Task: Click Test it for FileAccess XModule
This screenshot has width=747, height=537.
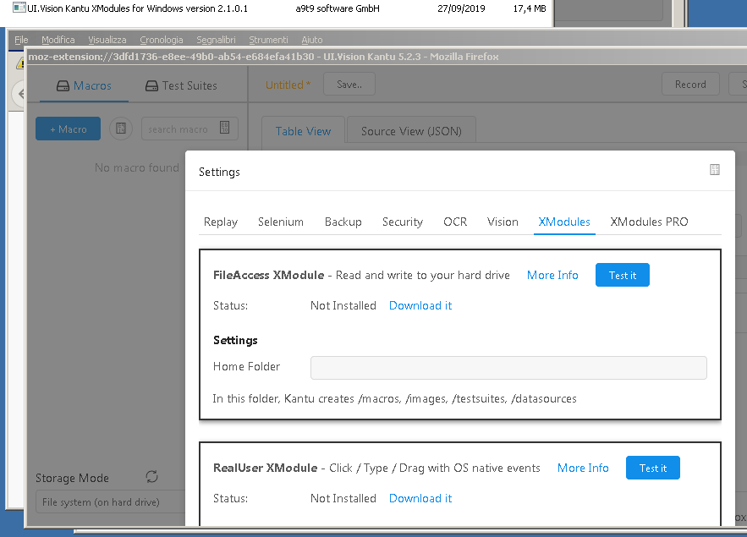Action: pyautogui.click(x=622, y=275)
